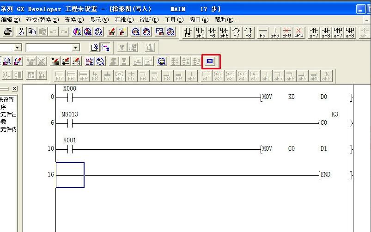Toggle the ladder tree view mode button
Viewport: 371px width, 232px height.
(x=105, y=47)
